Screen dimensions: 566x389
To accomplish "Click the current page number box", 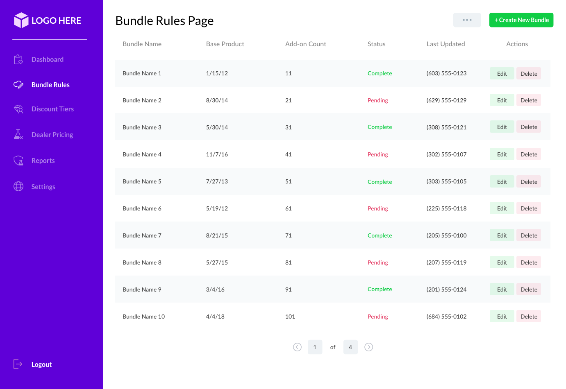I will point(315,347).
